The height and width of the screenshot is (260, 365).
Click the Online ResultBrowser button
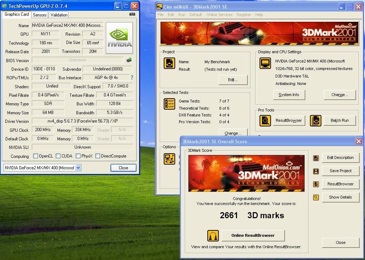pyautogui.click(x=253, y=236)
